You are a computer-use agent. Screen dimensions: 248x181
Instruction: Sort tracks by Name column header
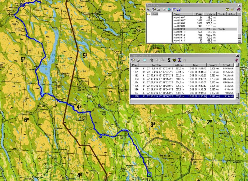click(183, 14)
